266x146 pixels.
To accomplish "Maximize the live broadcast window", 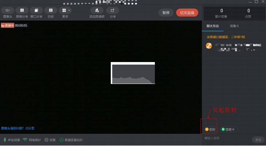I will [x=257, y=2].
